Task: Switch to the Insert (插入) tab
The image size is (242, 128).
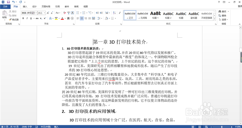Action: click(x=25, y=6)
